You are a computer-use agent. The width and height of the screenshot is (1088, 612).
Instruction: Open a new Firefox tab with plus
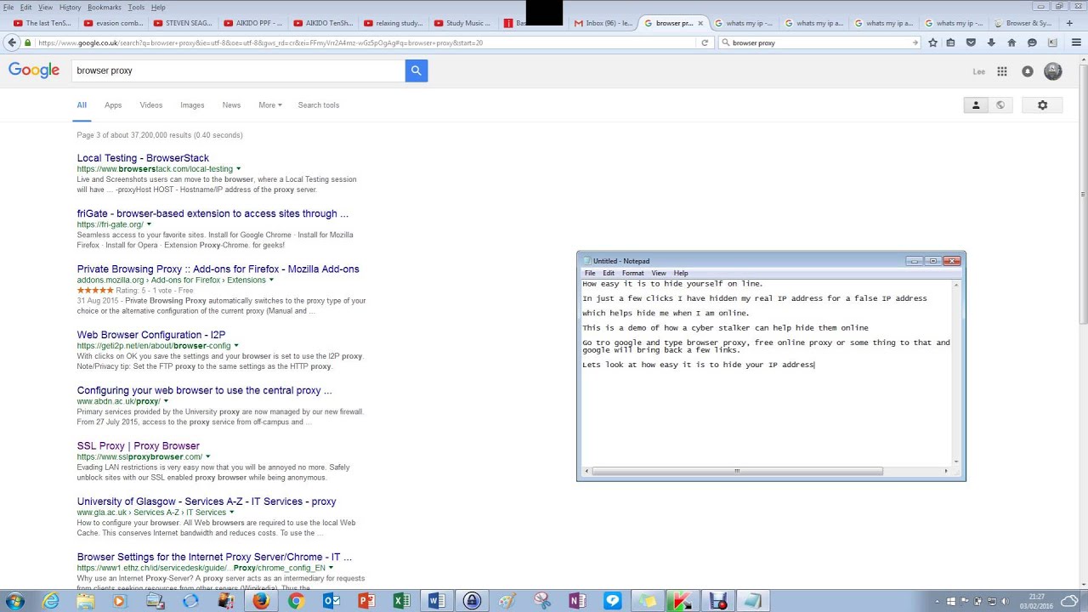[1069, 23]
